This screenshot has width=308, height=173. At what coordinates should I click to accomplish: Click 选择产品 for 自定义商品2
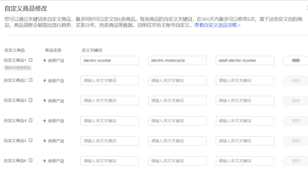click(53, 81)
